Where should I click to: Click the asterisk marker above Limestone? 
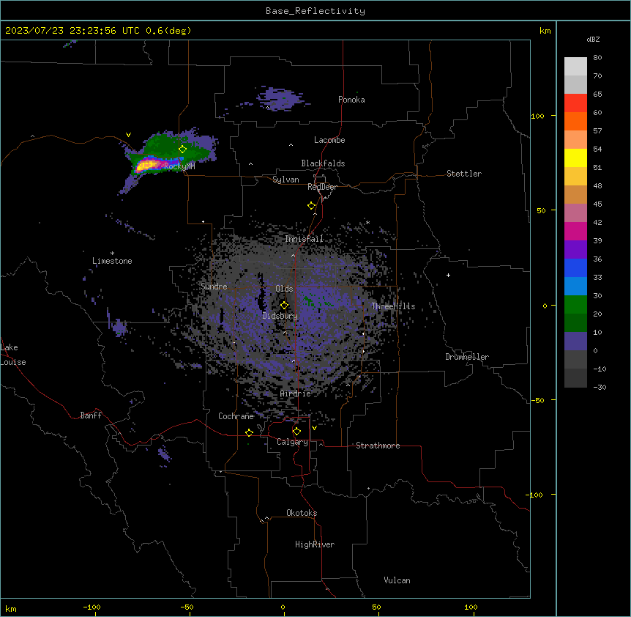(x=112, y=254)
